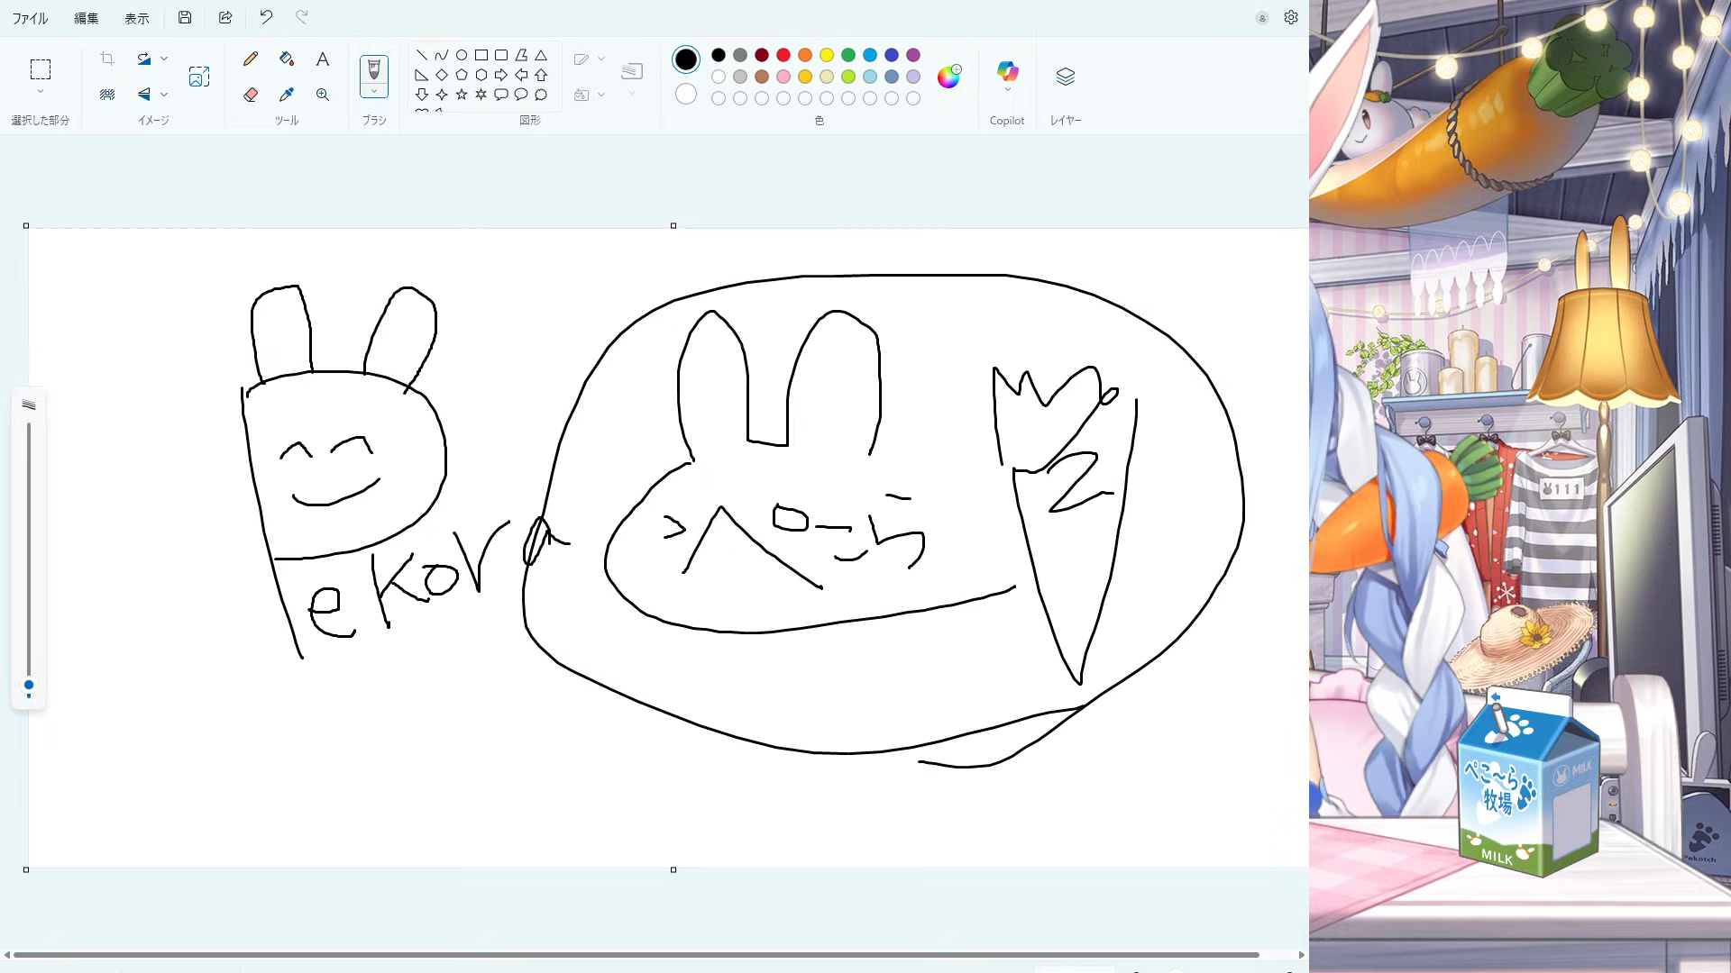Select the Eraser tool
Screen dimensions: 1731x973
251,95
